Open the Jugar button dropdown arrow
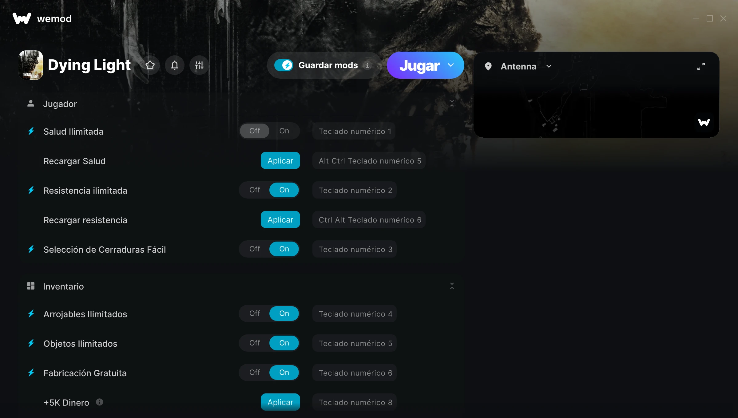This screenshot has height=418, width=738. click(451, 65)
